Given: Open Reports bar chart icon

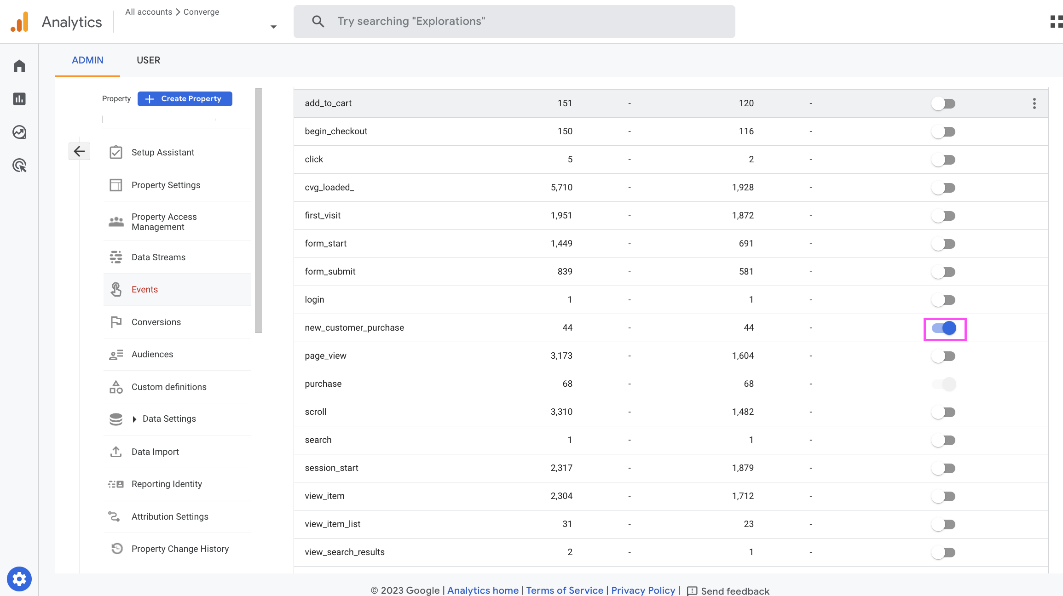Looking at the screenshot, I should tap(19, 99).
